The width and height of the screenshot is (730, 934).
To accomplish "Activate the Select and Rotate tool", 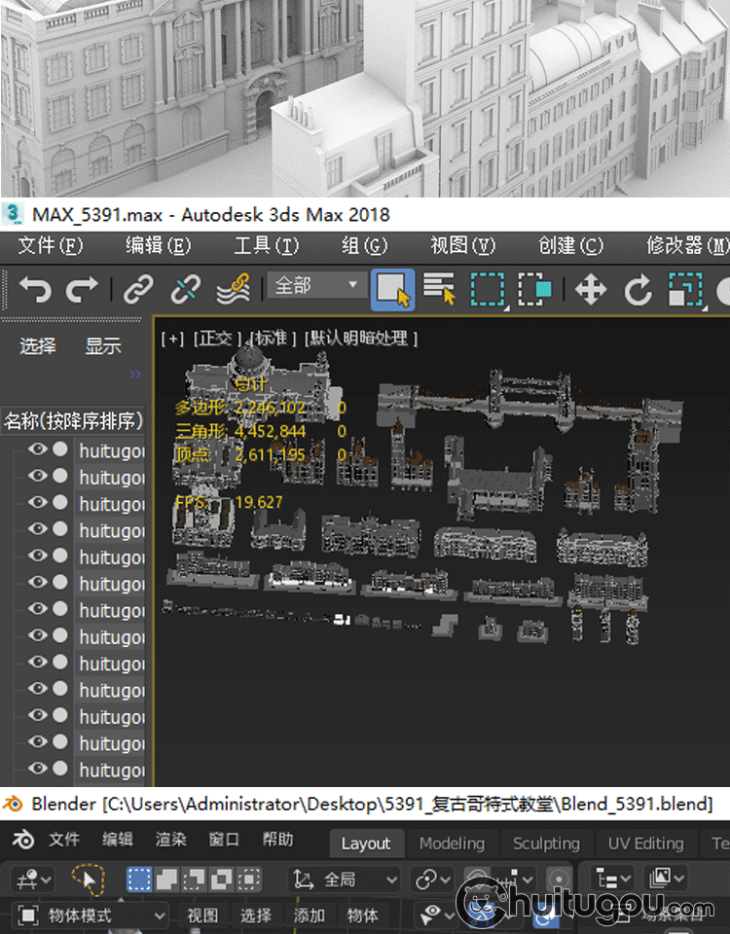I will (638, 290).
